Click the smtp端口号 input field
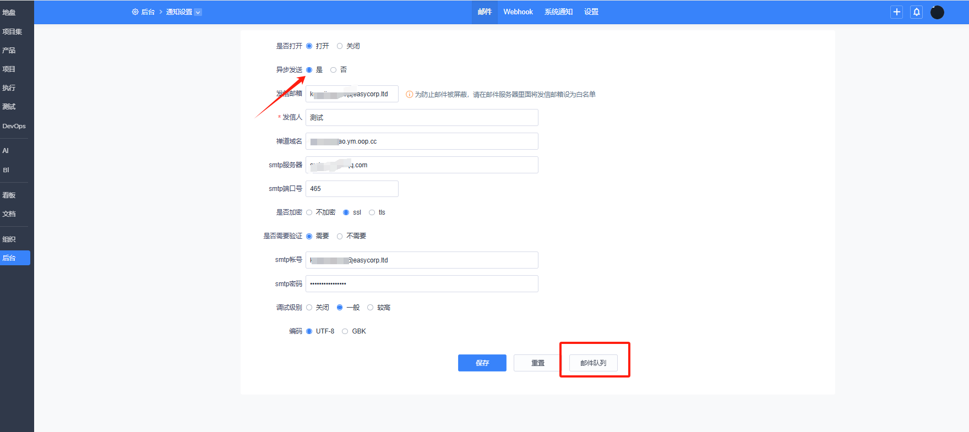This screenshot has width=969, height=432. click(x=352, y=189)
